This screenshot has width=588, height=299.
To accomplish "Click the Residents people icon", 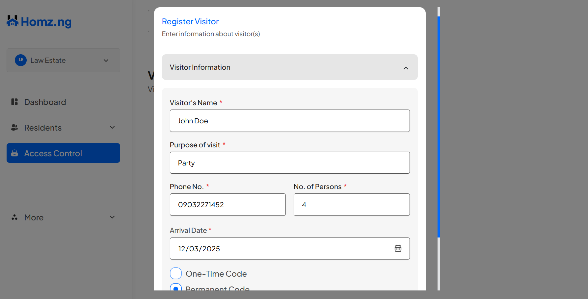I will 14,128.
